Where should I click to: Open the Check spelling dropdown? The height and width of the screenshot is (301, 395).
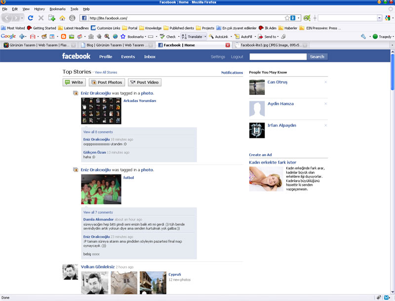pos(179,37)
